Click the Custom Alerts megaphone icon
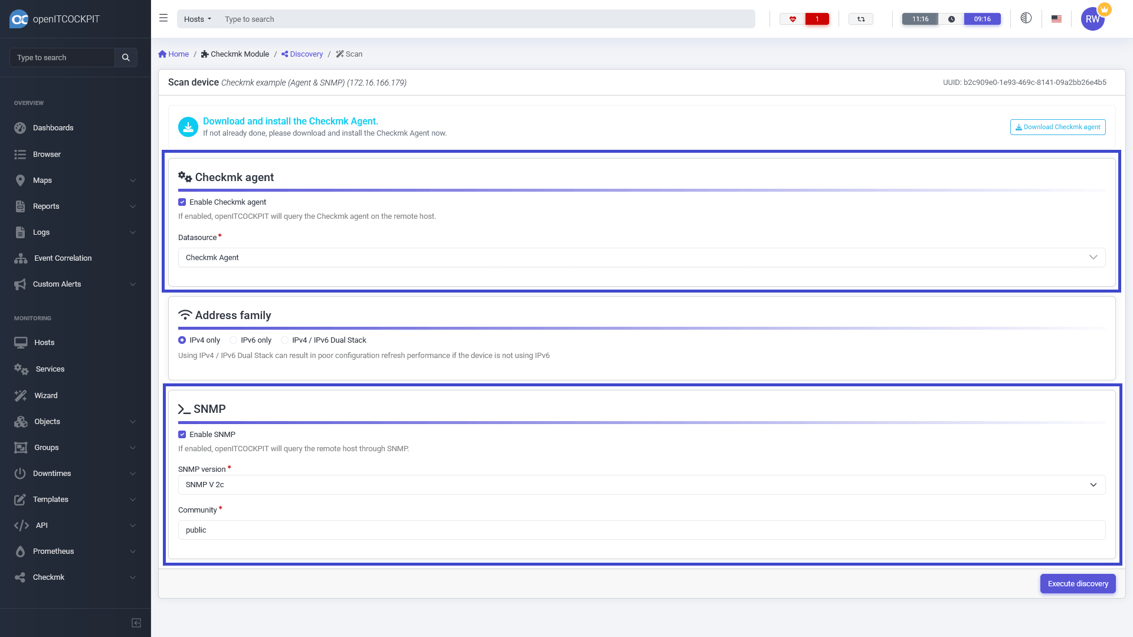Image resolution: width=1133 pixels, height=637 pixels. [x=20, y=284]
